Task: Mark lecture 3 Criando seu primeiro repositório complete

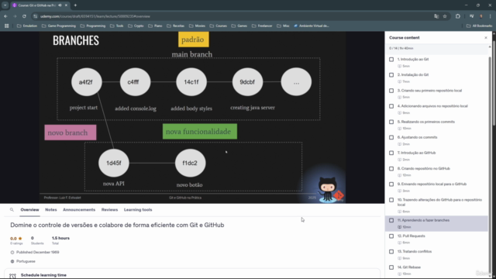Action: pos(391,91)
